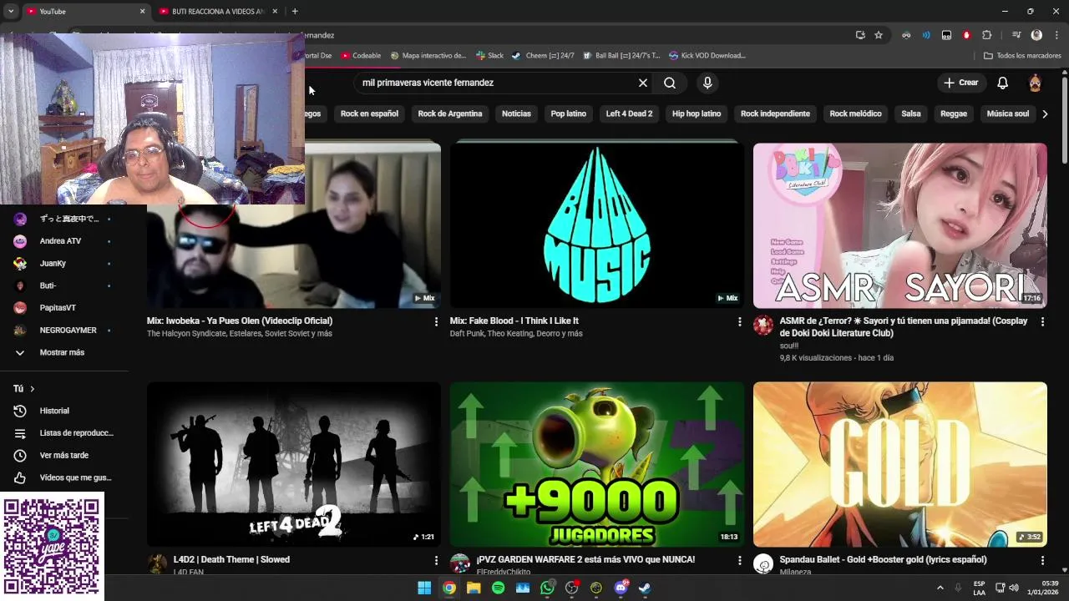Open Ver más tarde in sidebar
Image resolution: width=1069 pixels, height=601 pixels.
click(x=63, y=455)
